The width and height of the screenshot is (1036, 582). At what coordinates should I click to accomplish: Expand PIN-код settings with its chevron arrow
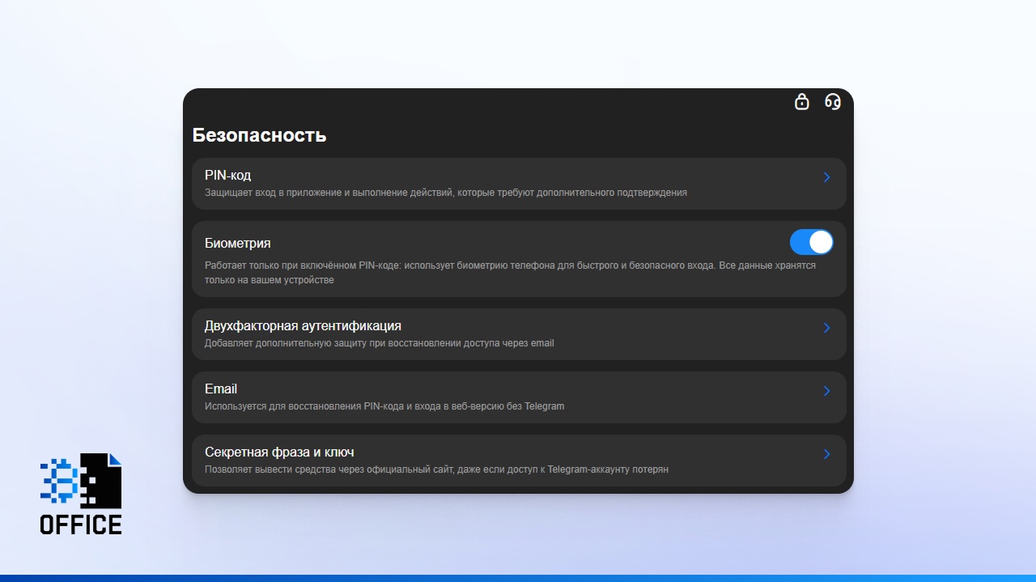826,177
